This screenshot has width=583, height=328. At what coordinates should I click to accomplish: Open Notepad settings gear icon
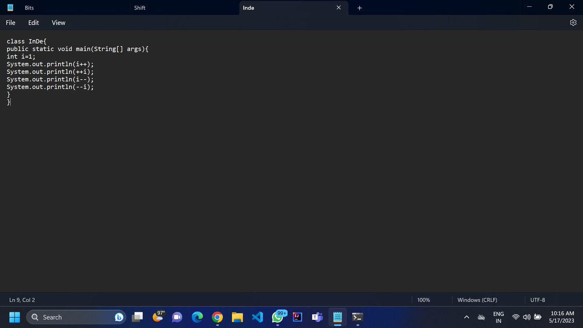click(573, 22)
